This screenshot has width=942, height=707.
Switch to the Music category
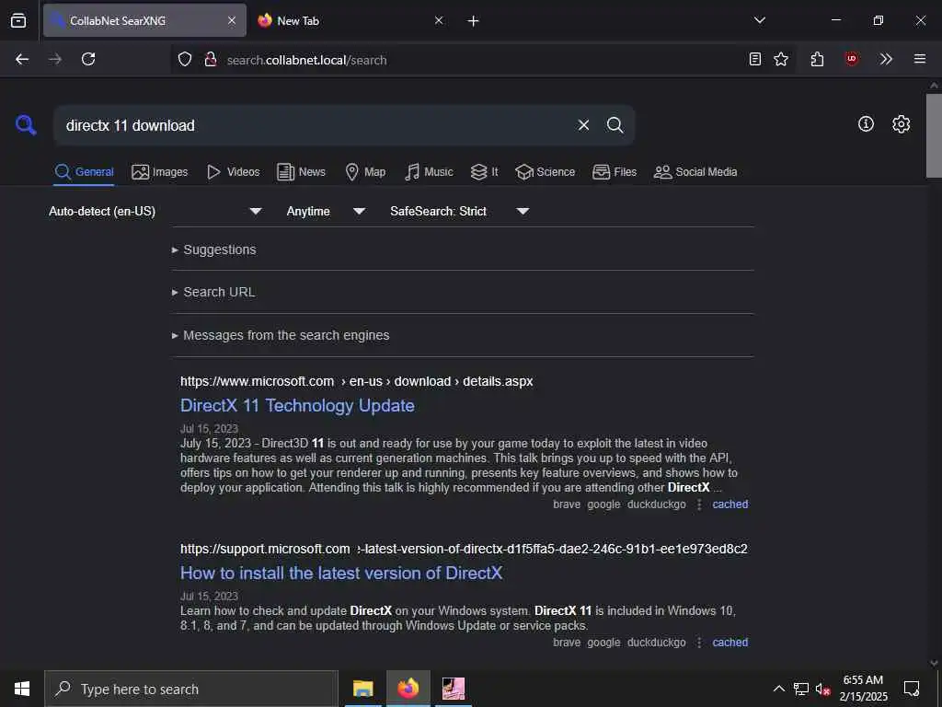coord(429,172)
